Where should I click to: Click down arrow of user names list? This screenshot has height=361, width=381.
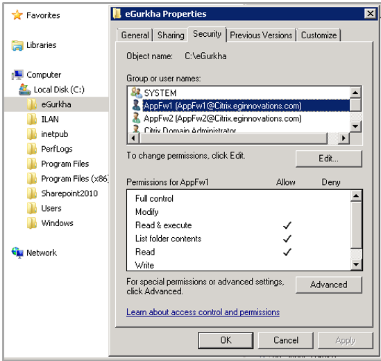coord(356,127)
